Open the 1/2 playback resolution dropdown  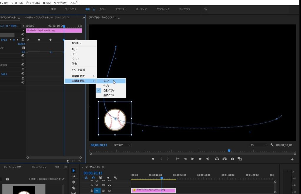pyautogui.click(x=258, y=145)
